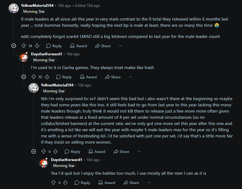Reply to the last comment by Daysfastforward1
The width and height of the screenshot is (242, 189).
[82, 182]
